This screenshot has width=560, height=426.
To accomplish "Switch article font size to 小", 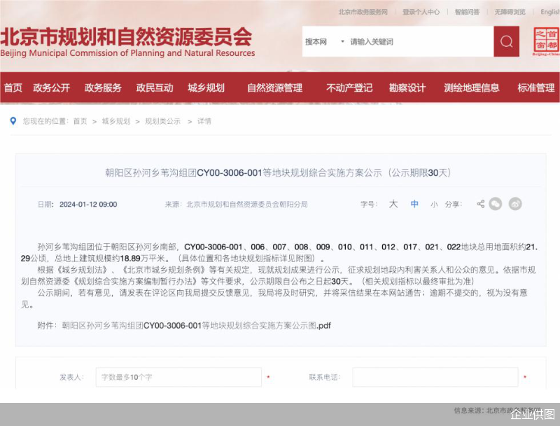I will click(435, 204).
